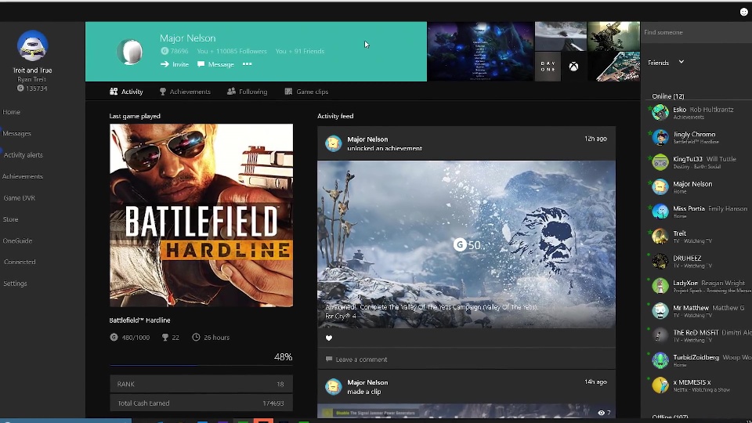This screenshot has height=423, width=752.
Task: Open Treit and True profile avatar
Action: 32,45
